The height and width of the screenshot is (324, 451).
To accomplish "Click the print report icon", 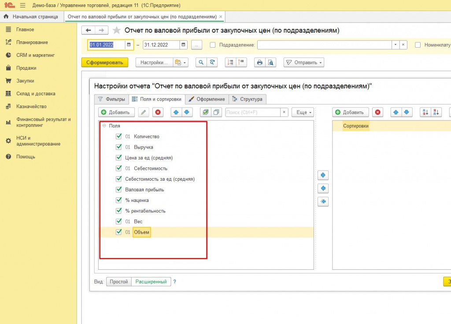I will (260, 63).
